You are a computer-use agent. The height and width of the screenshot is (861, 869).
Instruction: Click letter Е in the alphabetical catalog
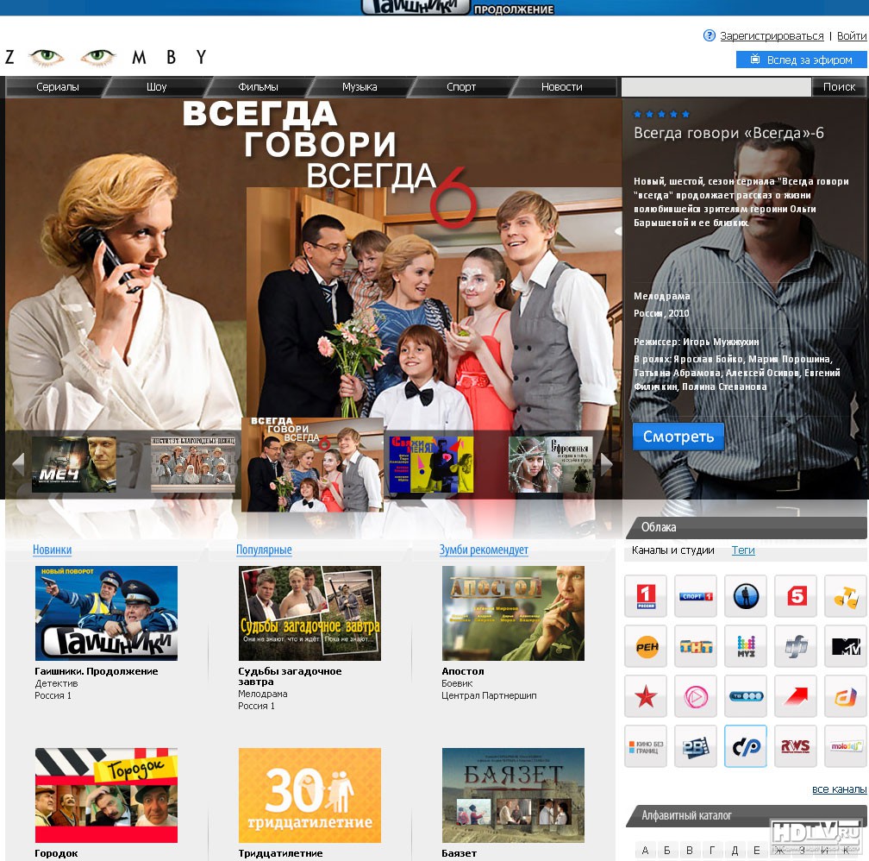coord(757,850)
